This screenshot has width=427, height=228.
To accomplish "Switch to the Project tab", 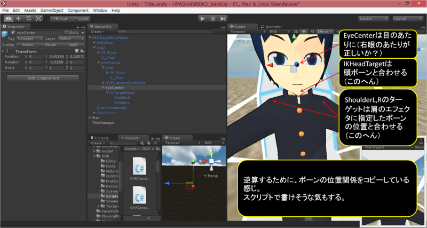I will tap(131, 138).
